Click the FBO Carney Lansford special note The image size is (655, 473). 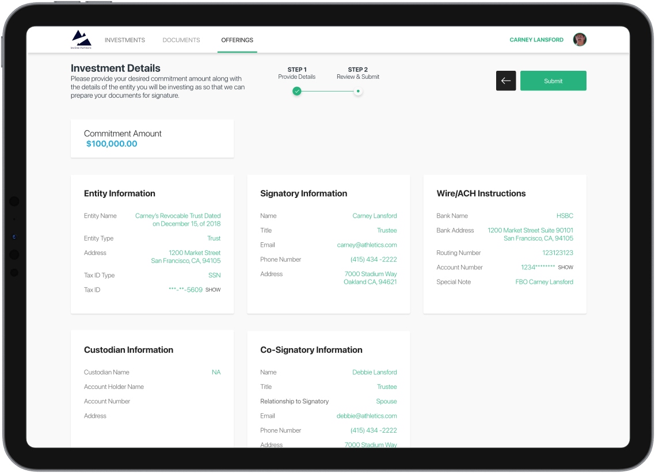point(544,282)
